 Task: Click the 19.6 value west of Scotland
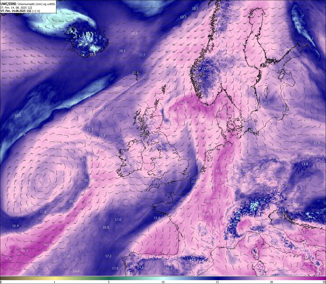tap(120, 139)
